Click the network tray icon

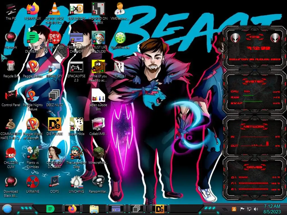(x=249, y=209)
